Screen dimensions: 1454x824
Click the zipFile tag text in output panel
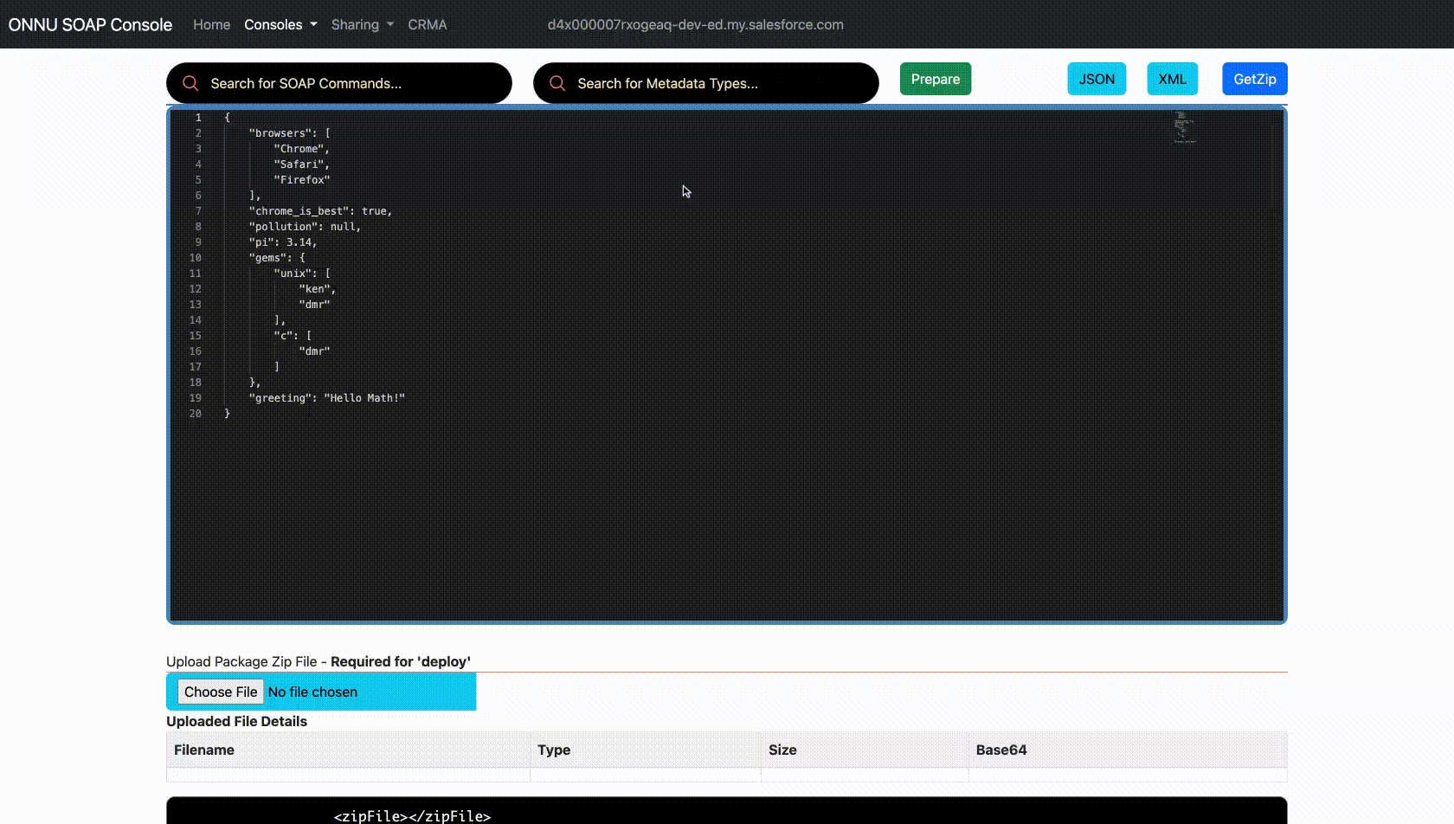pos(412,815)
